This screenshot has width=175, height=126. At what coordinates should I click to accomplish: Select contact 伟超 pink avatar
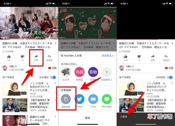(80, 72)
